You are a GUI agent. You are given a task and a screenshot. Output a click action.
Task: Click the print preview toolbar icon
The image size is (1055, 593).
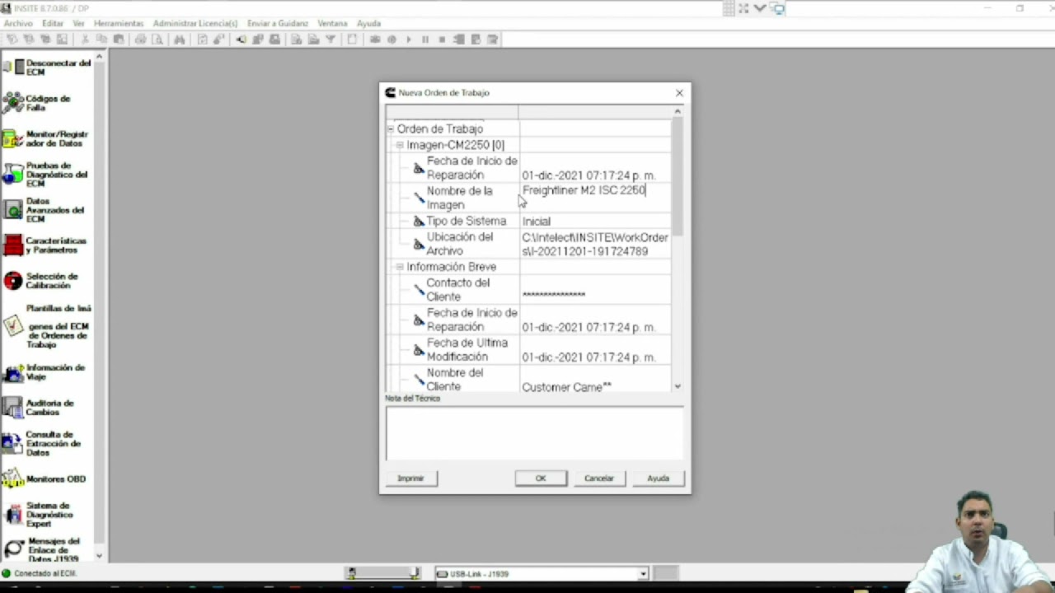coord(157,40)
